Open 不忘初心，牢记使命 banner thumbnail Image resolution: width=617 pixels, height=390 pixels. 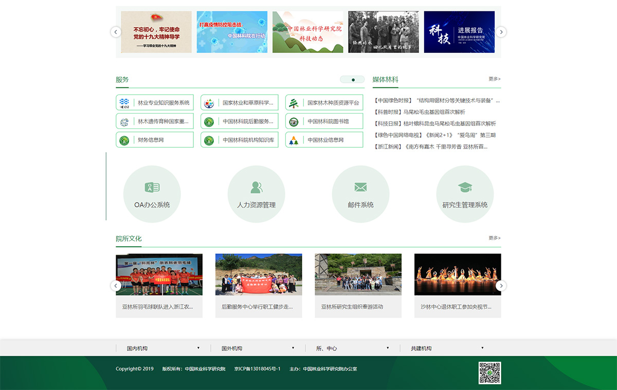click(x=156, y=32)
